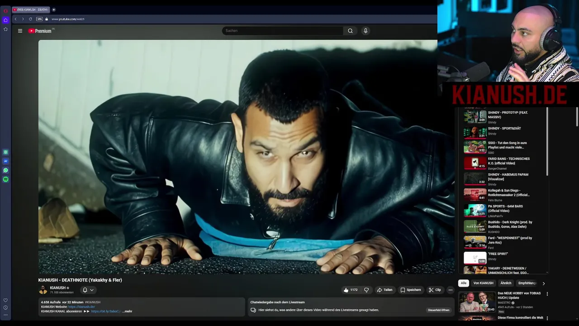Select the Von KIANUSH filter chip

point(484,283)
